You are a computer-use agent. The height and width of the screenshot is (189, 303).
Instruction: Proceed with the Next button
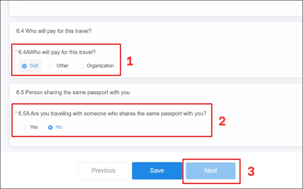tap(211, 170)
